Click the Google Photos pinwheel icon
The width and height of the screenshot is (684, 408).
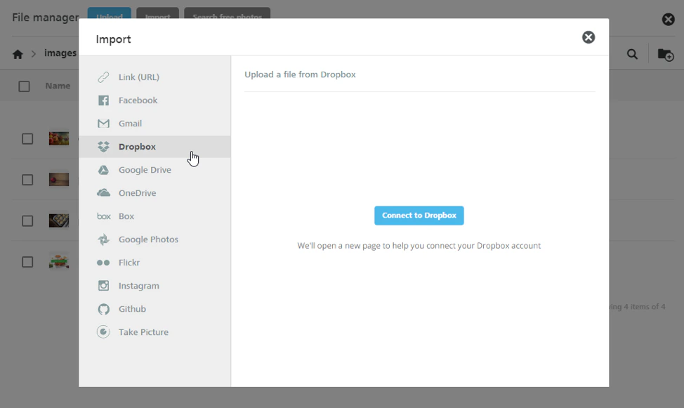point(103,239)
